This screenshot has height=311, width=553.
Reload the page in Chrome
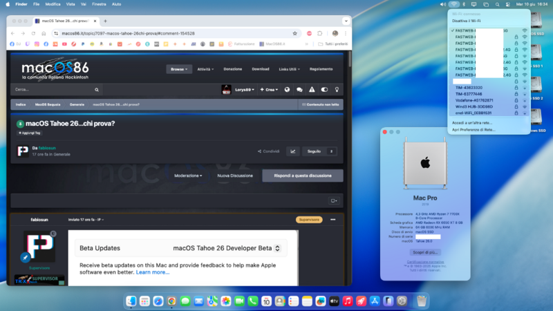(x=33, y=33)
